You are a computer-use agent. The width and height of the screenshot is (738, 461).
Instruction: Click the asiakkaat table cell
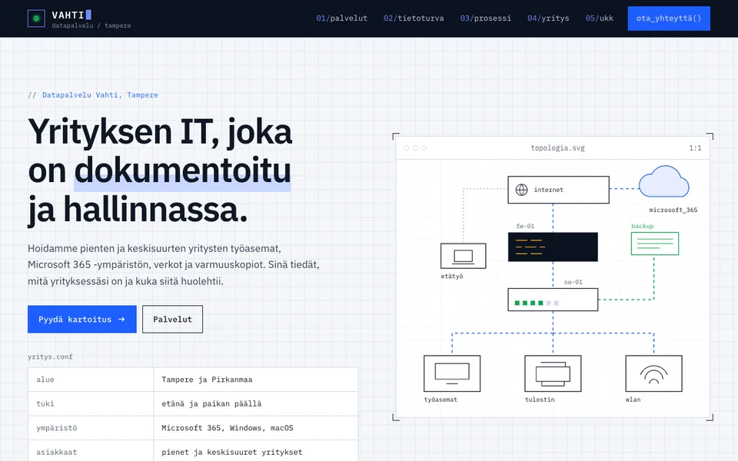[91, 452]
